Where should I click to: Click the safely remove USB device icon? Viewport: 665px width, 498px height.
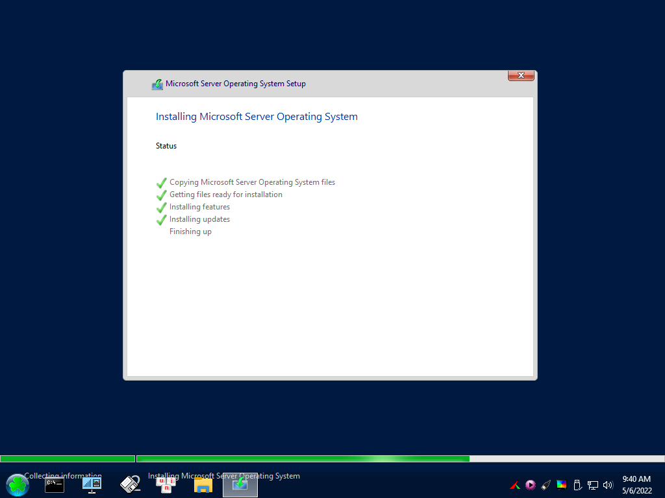pos(577,485)
